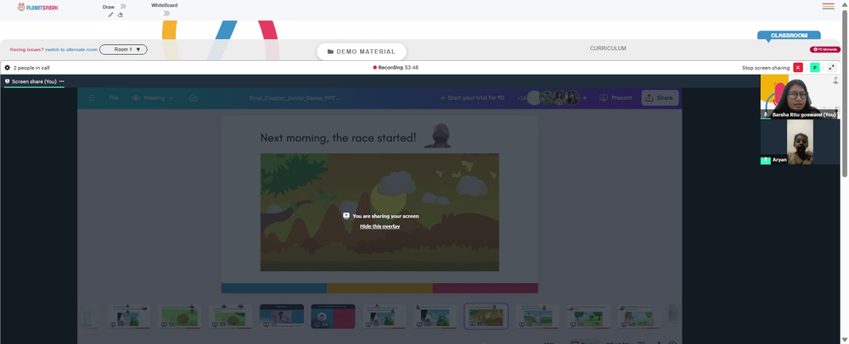The image size is (849, 344).
Task: Select the pencil drawing tool
Action: 110,14
